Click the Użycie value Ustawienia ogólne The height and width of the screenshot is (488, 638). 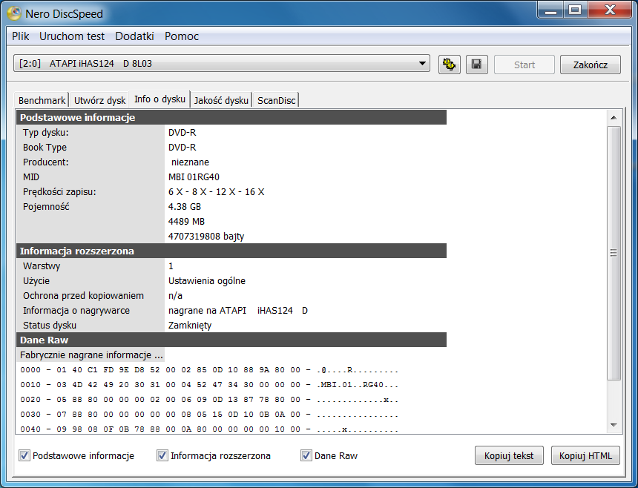[207, 280]
